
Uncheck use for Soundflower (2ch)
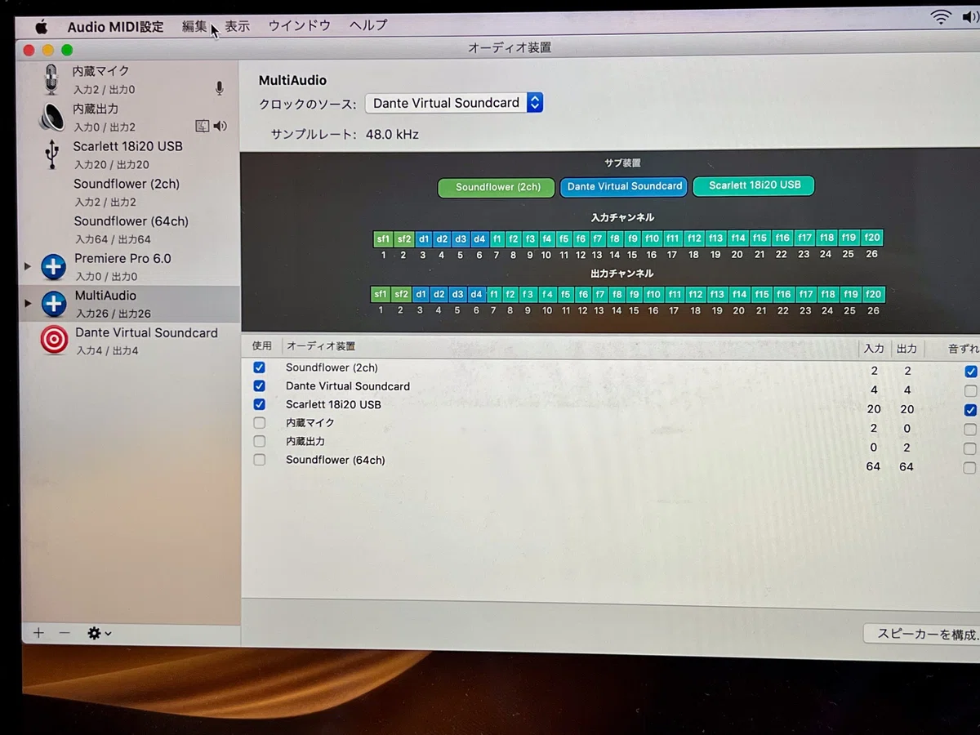[259, 367]
